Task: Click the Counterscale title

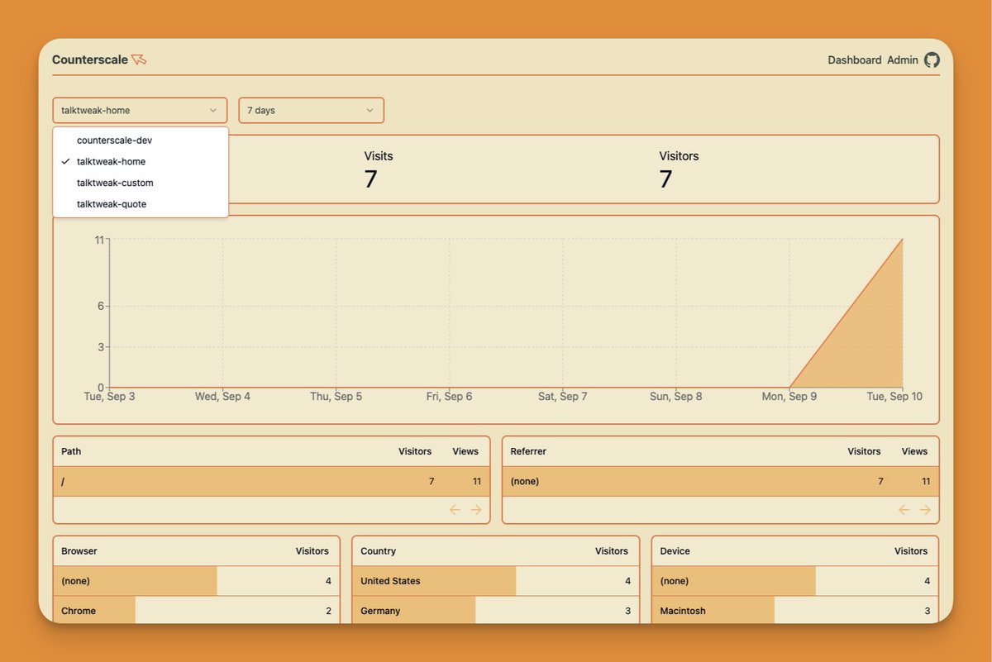Action: click(90, 60)
